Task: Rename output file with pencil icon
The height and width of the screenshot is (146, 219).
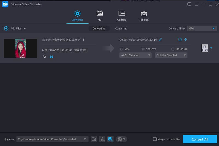Action: 160,40
